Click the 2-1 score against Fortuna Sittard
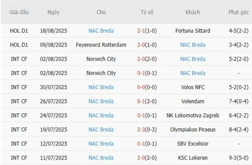Image resolution: width=252 pixels, height=165 pixels. (141, 31)
